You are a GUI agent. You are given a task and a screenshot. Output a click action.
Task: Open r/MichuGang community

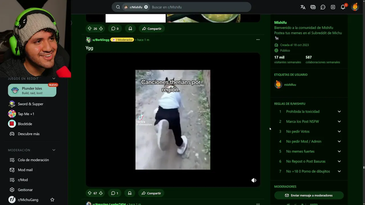coord(28,200)
